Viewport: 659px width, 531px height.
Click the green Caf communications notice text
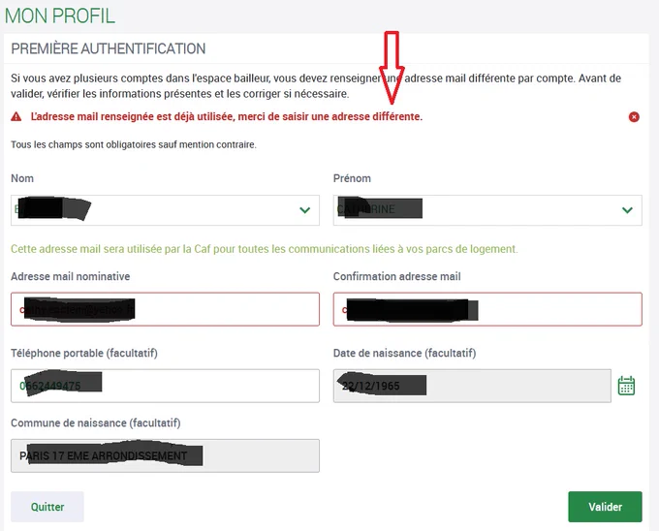(265, 249)
